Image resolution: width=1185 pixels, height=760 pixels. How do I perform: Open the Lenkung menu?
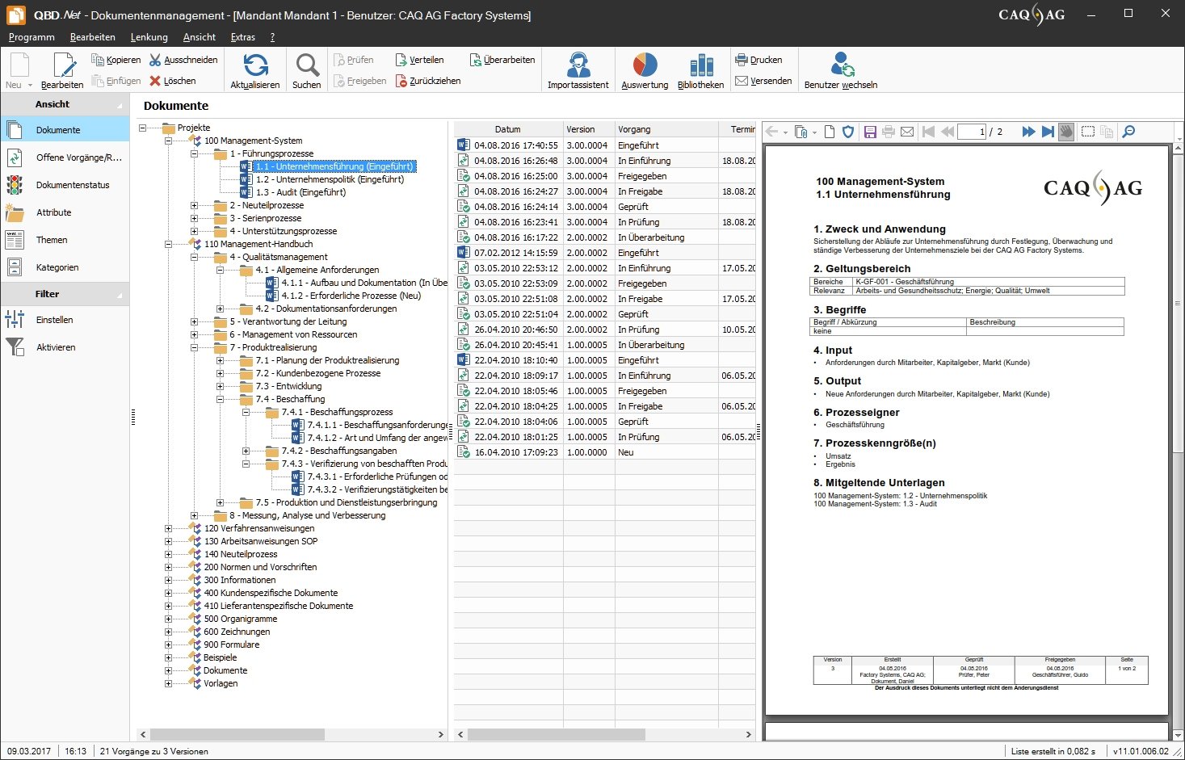pyautogui.click(x=149, y=37)
